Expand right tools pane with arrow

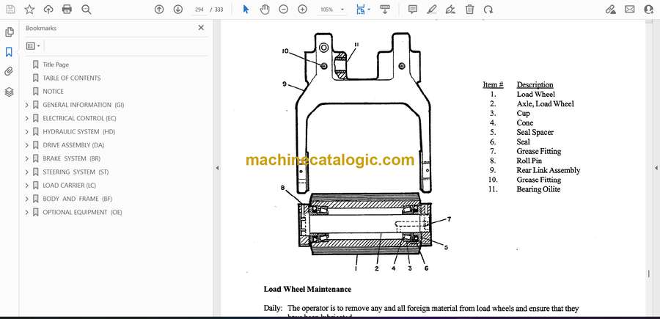[x=656, y=168]
